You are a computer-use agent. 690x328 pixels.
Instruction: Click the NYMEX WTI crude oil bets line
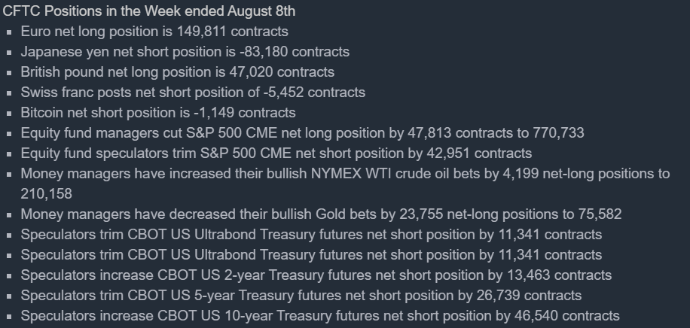tap(345, 174)
